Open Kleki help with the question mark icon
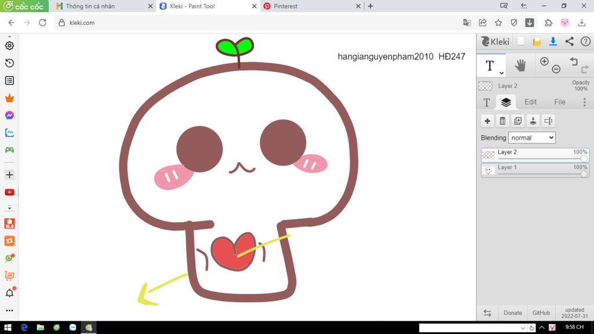The height and width of the screenshot is (334, 594). click(x=585, y=41)
